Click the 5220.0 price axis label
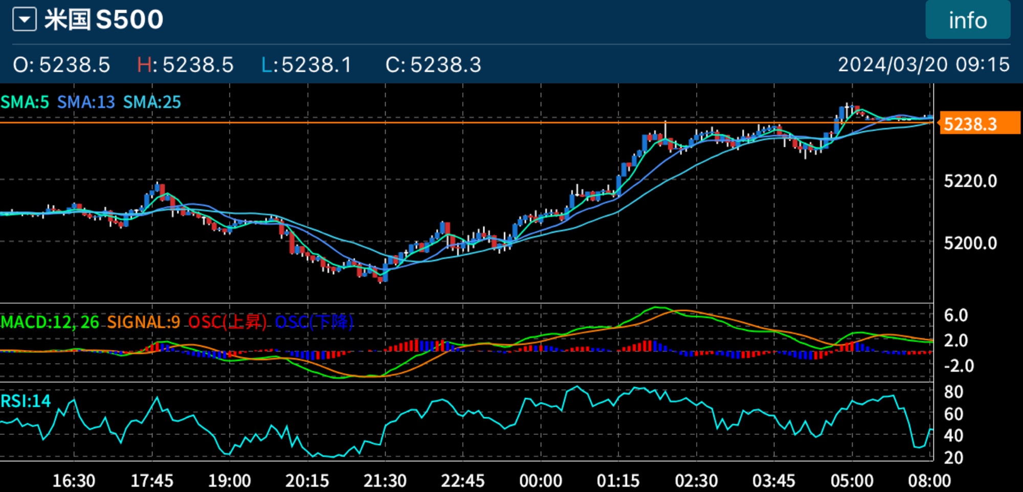The width and height of the screenshot is (1023, 492). pyautogui.click(x=970, y=181)
